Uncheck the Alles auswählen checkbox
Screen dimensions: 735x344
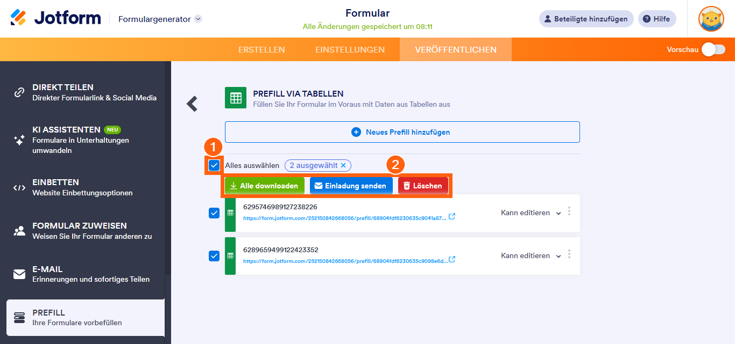point(214,165)
